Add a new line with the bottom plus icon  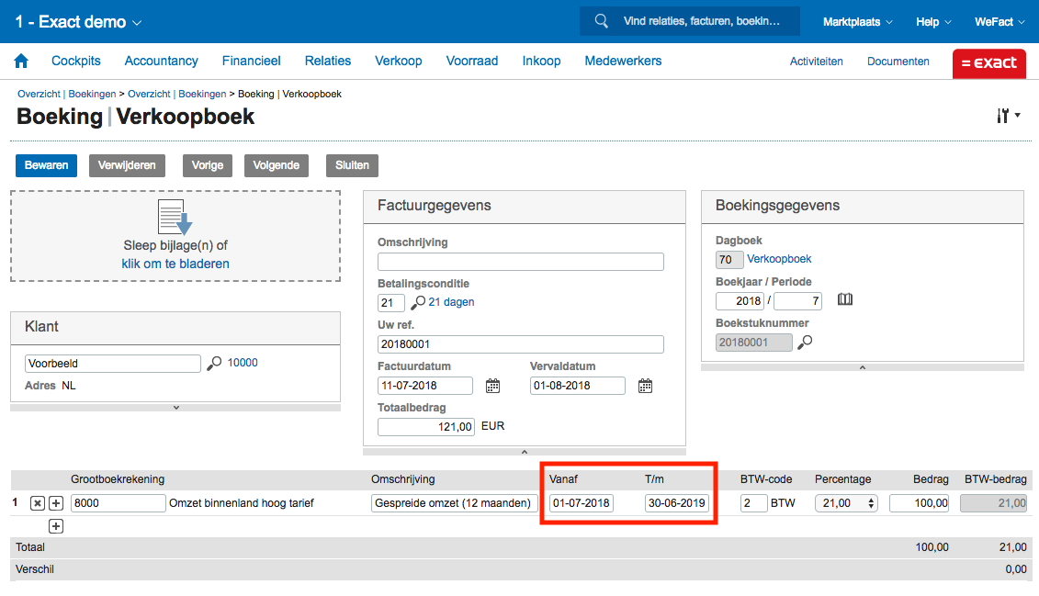pos(55,526)
